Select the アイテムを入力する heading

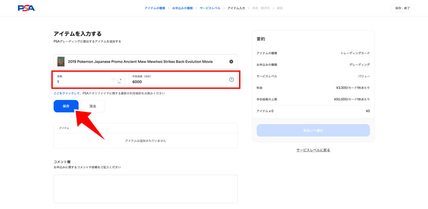[x=77, y=34]
